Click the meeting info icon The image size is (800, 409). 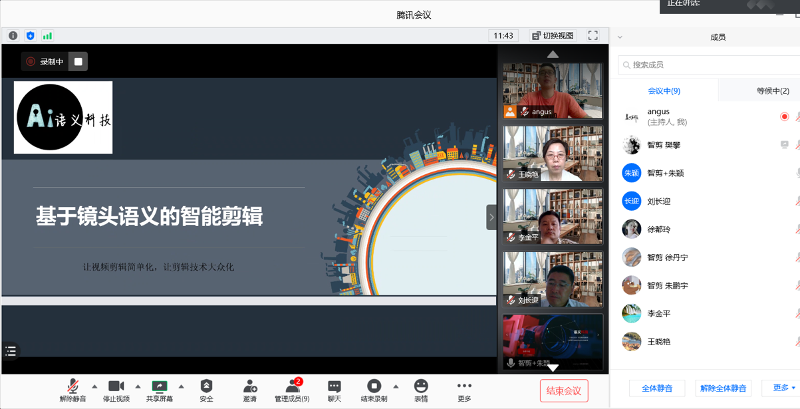point(13,36)
